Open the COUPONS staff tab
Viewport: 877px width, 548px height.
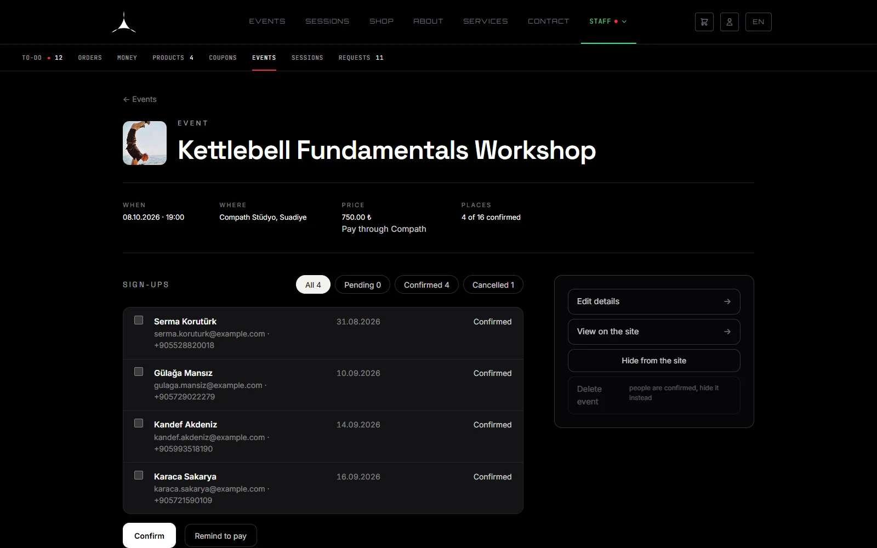223,58
